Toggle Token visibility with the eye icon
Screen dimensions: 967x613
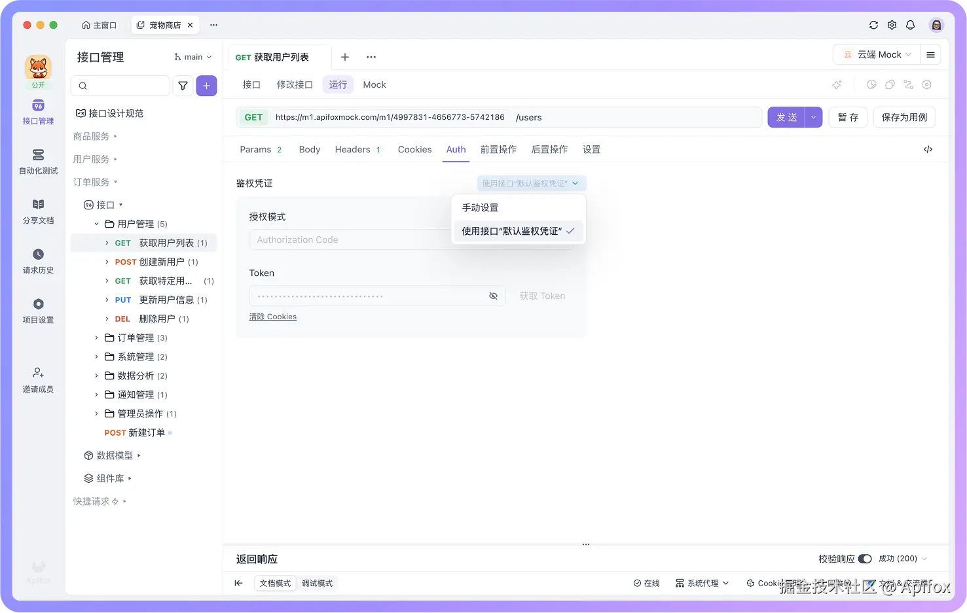point(493,296)
